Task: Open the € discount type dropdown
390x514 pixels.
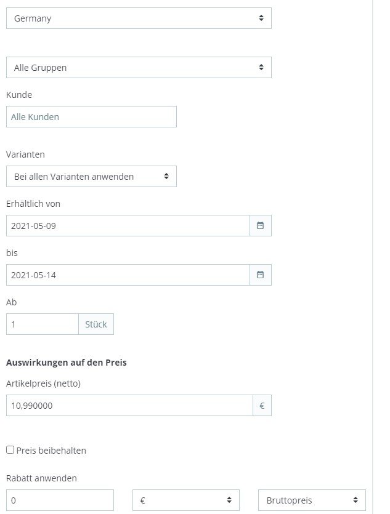Action: click(186, 500)
